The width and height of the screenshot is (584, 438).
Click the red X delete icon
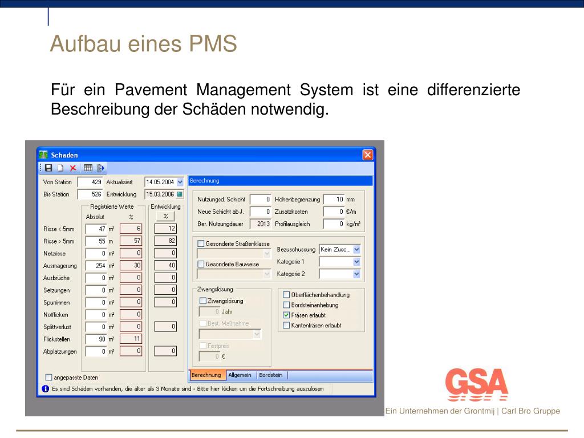tap(72, 168)
